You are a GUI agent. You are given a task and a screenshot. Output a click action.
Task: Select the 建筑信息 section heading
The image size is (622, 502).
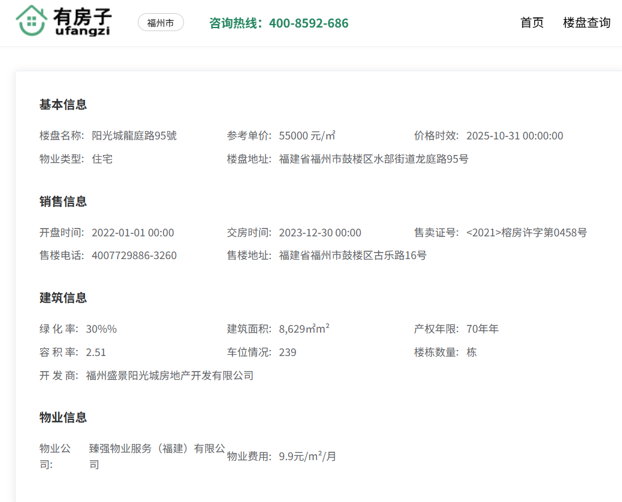[x=63, y=298]
